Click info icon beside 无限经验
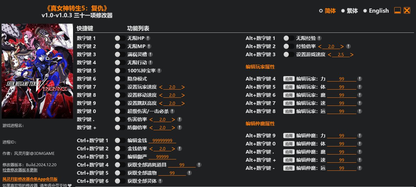The height and width of the screenshot is (187, 416). click(319, 38)
